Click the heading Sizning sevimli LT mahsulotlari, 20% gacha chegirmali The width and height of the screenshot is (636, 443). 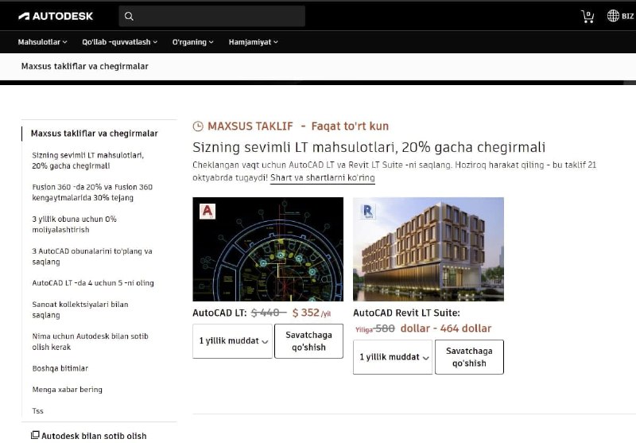click(x=369, y=147)
